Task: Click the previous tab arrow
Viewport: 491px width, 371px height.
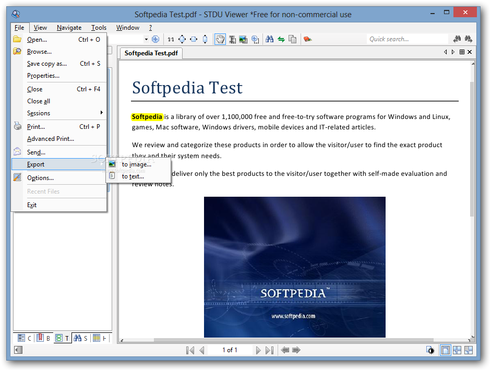Action: (445, 52)
